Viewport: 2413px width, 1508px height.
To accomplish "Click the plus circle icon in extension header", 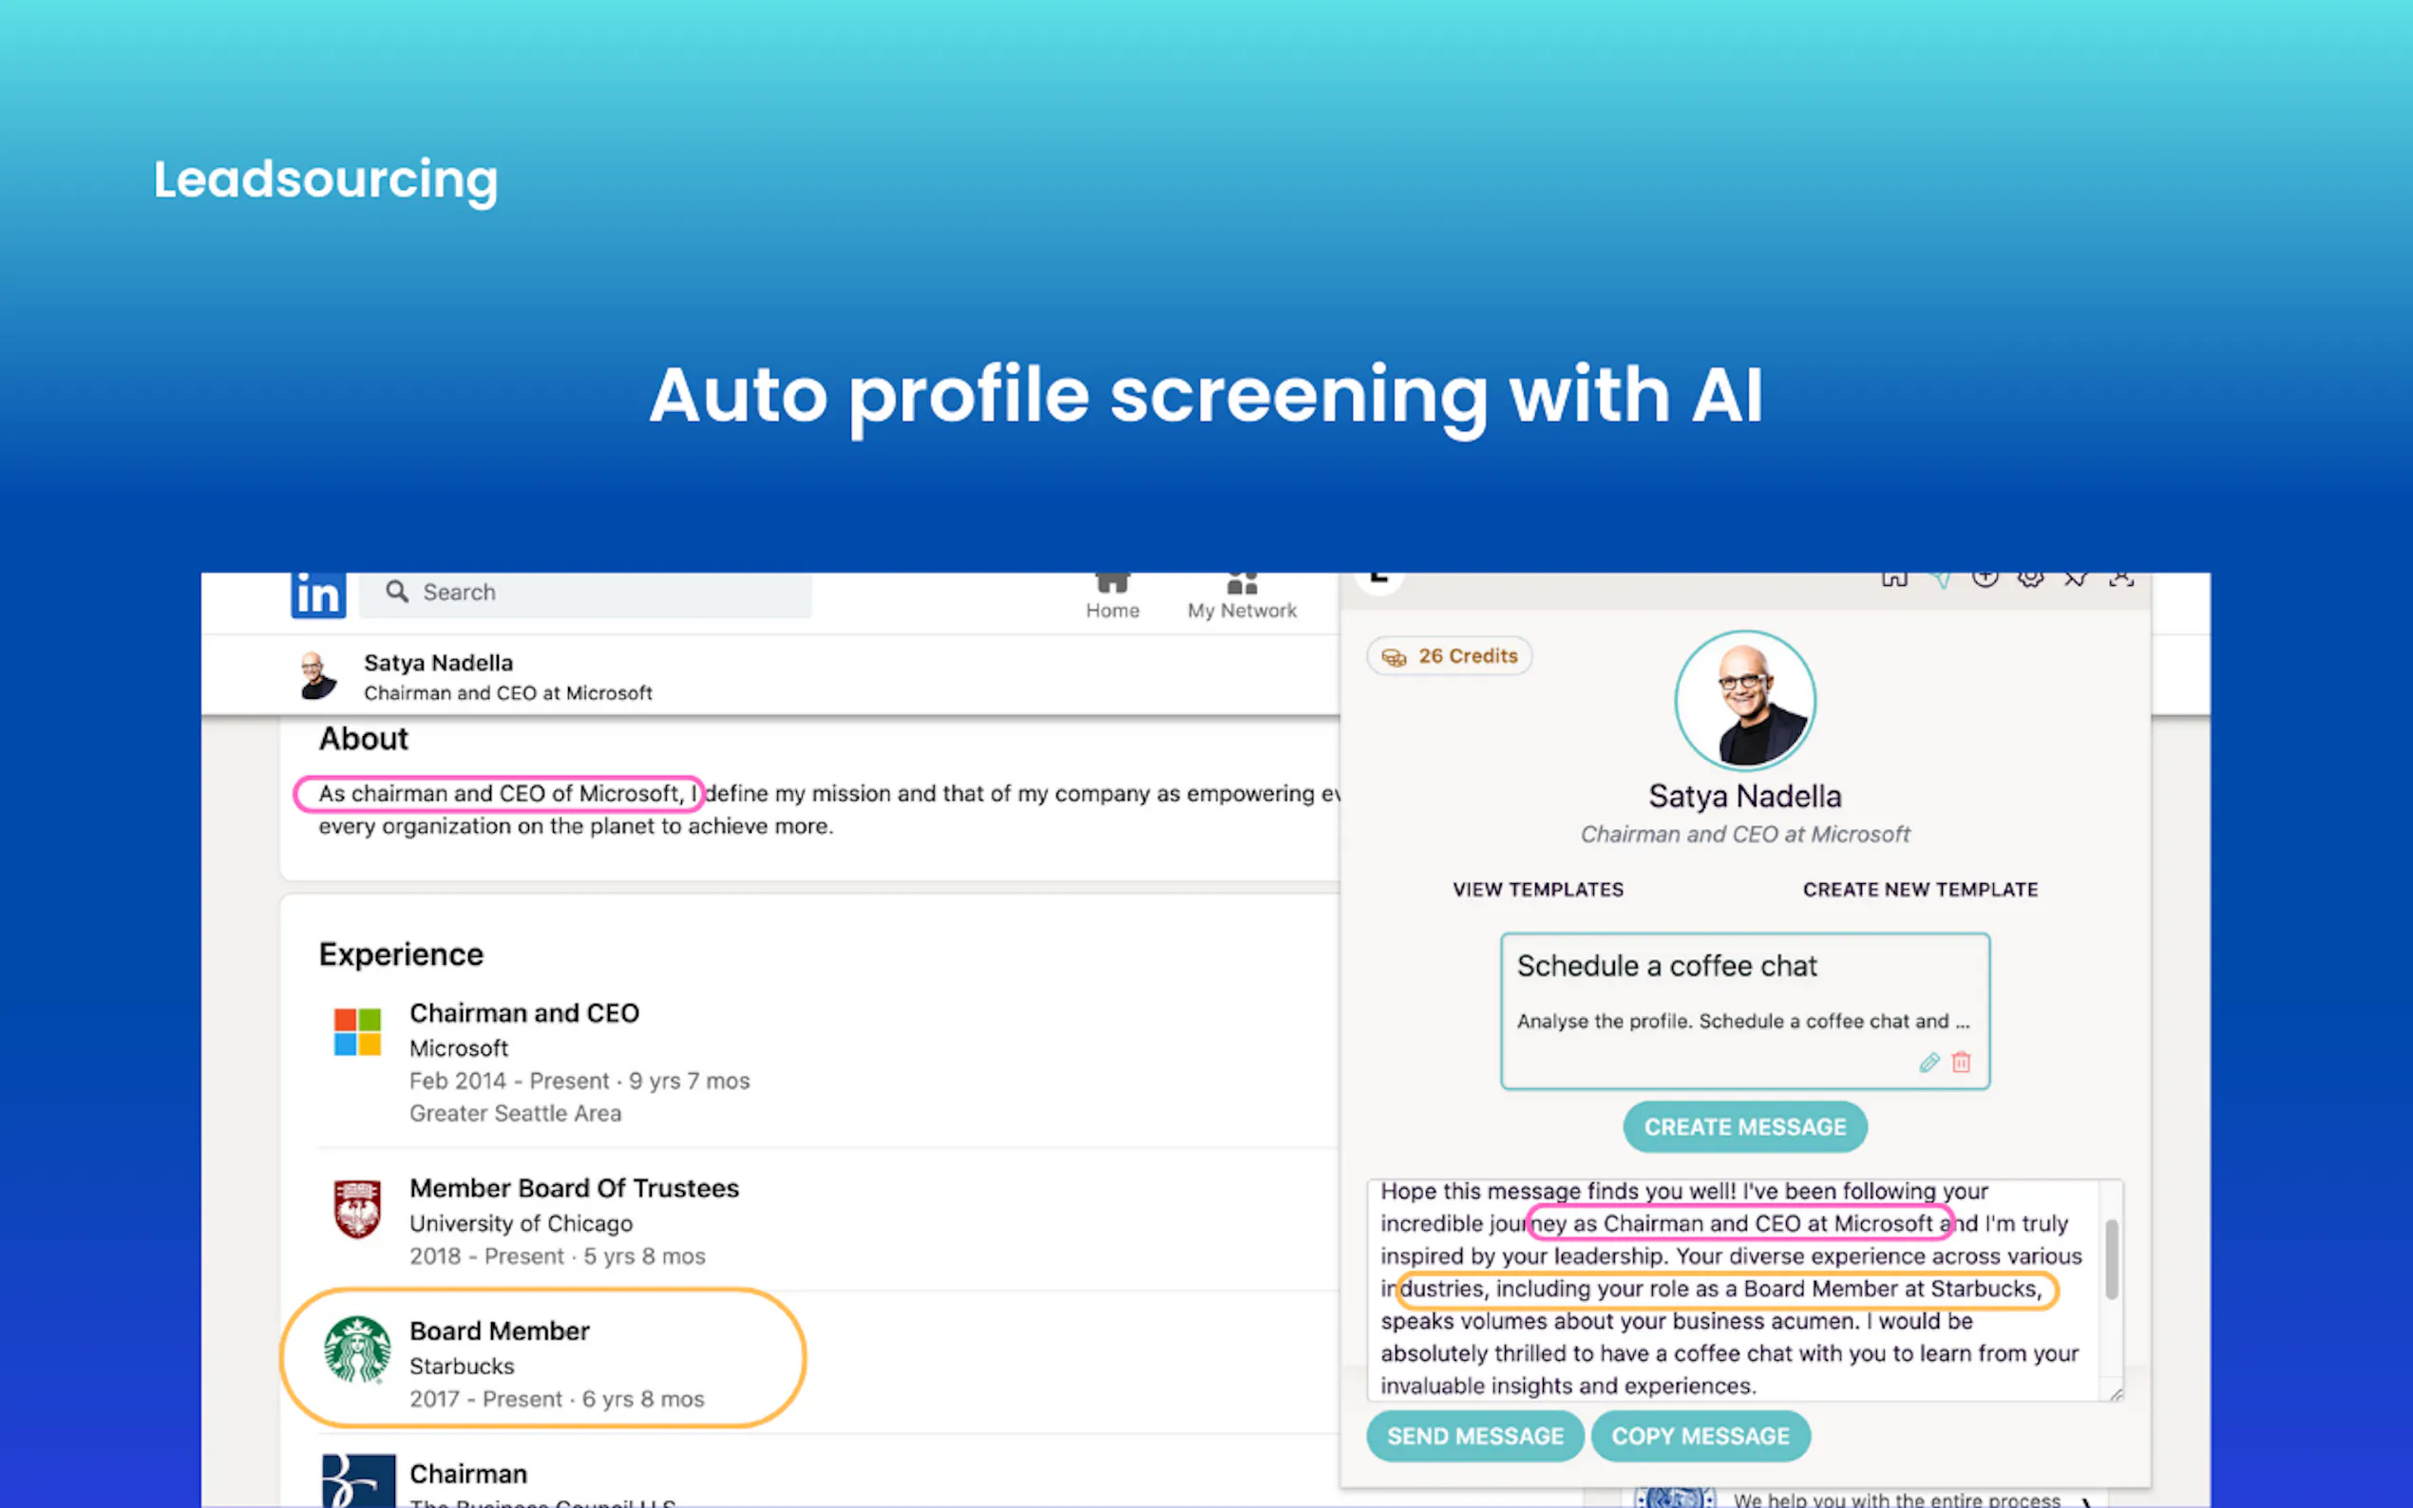I will (1985, 578).
